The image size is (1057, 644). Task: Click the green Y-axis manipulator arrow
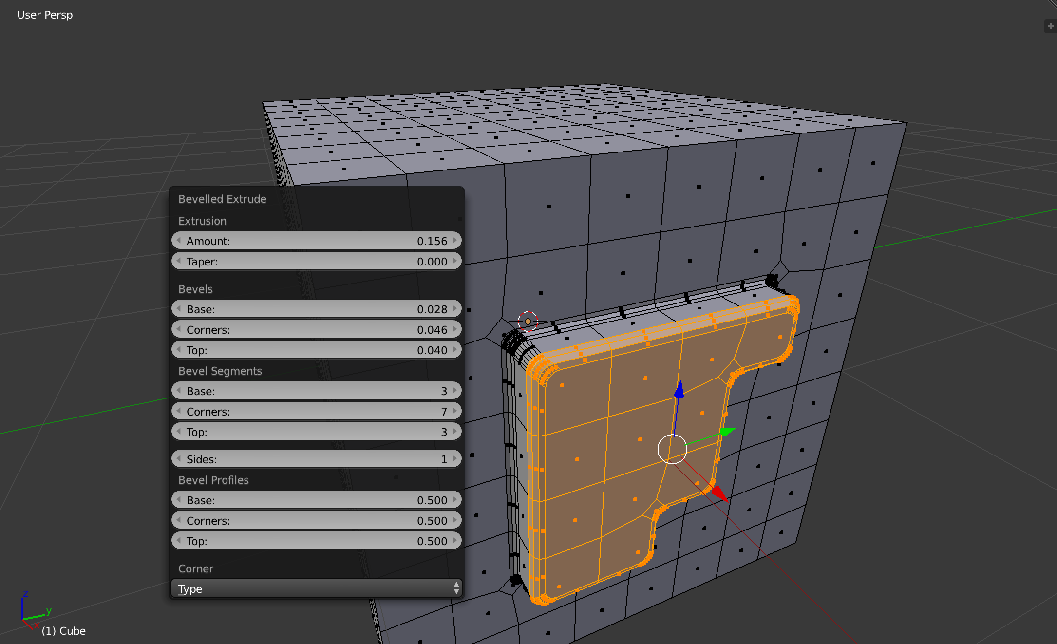(x=727, y=431)
